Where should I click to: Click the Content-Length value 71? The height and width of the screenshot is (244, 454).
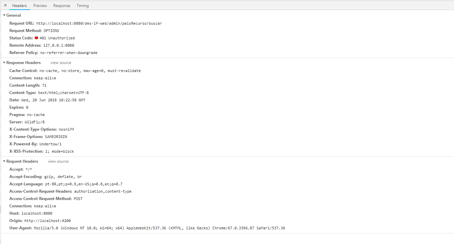[x=44, y=85]
